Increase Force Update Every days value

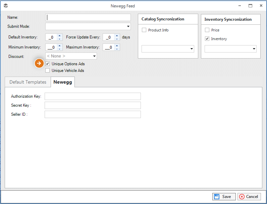tap(117, 36)
